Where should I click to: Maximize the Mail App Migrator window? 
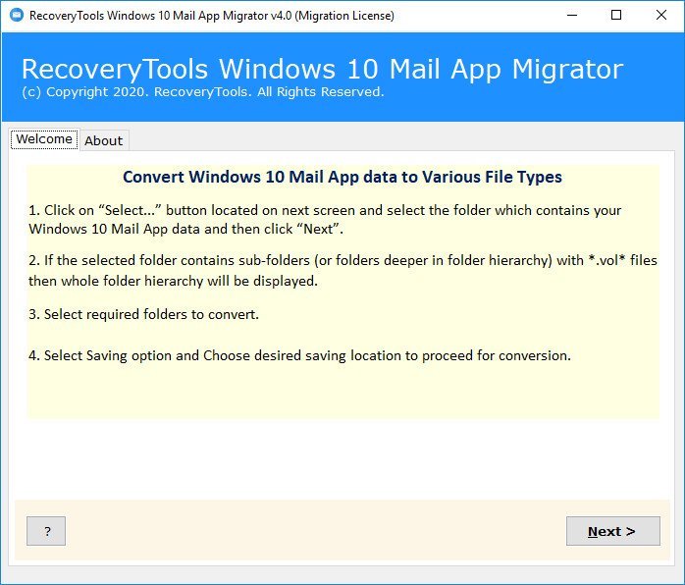pos(616,16)
